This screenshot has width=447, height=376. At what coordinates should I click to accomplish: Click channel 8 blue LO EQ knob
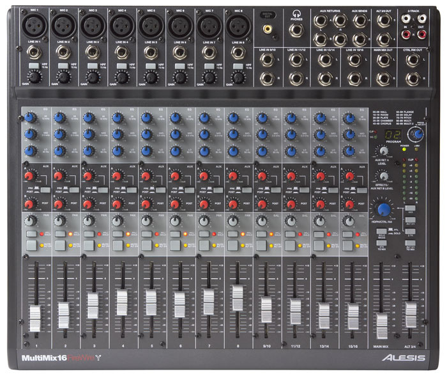(232, 150)
